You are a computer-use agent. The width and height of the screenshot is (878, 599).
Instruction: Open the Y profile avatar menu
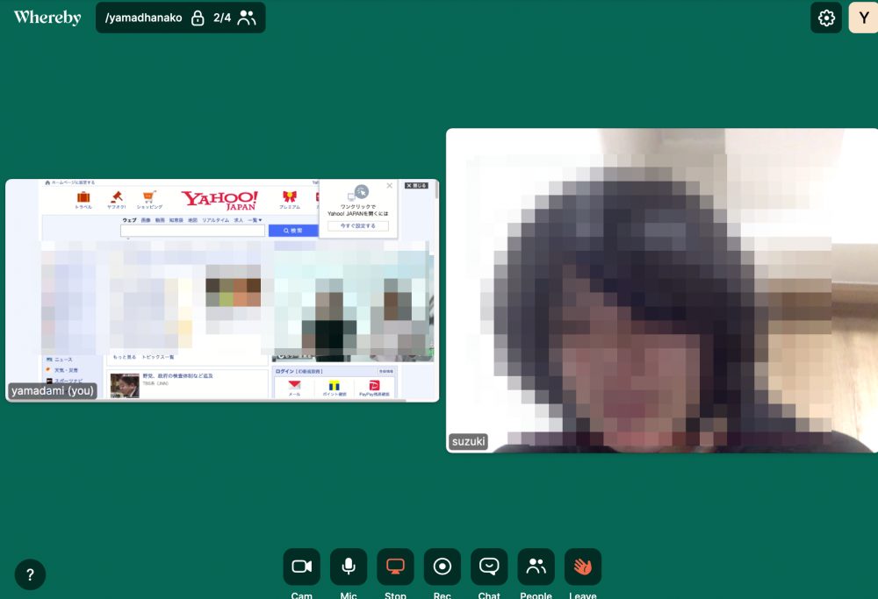pyautogui.click(x=863, y=18)
